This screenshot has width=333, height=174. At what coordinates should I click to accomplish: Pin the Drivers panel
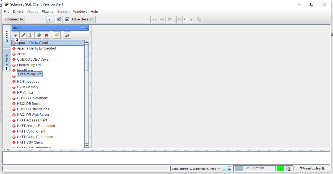pyautogui.click(x=83, y=28)
